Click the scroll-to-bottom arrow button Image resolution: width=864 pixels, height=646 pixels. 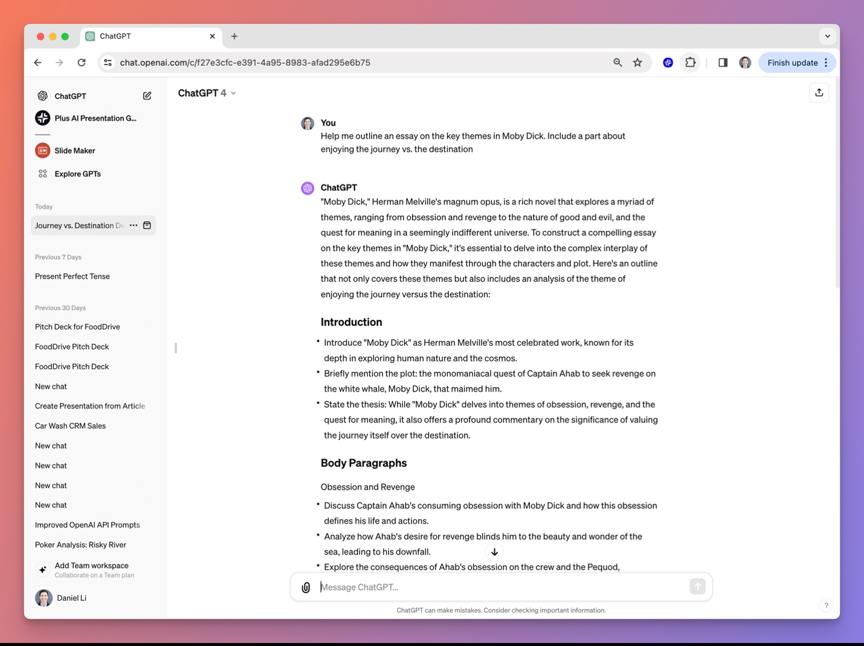494,552
